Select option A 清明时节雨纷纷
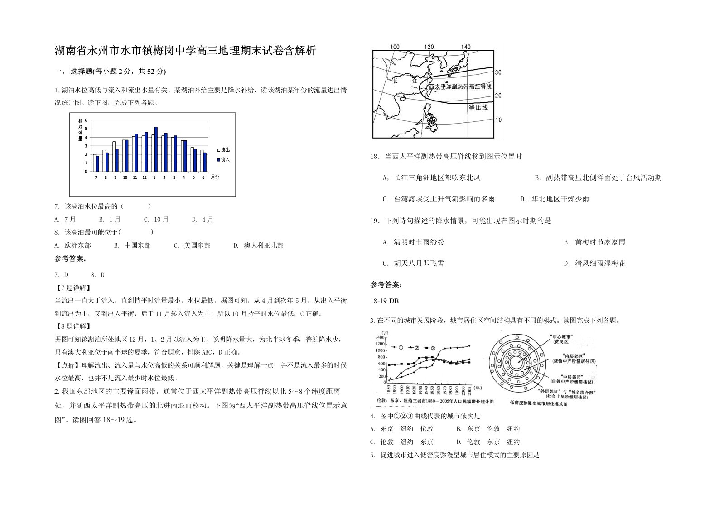Image resolution: width=719 pixels, height=508 pixels. point(413,242)
